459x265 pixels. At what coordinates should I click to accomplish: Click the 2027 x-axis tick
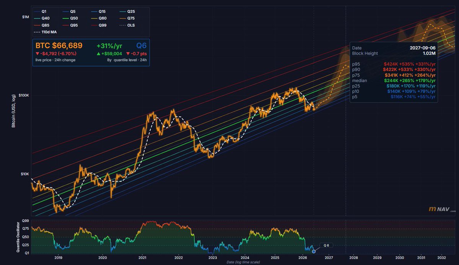[x=329, y=258]
